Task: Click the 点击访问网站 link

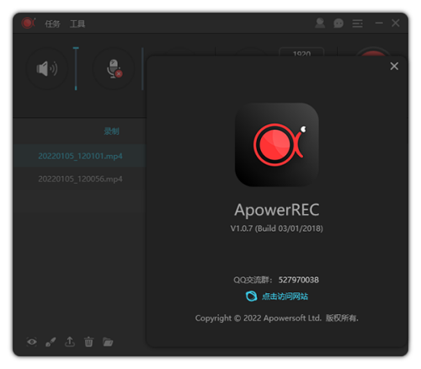Action: (x=285, y=297)
